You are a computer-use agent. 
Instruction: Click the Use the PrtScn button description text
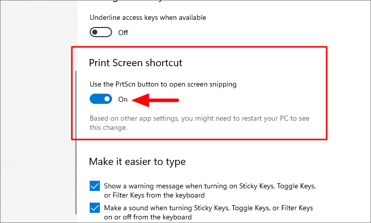pyautogui.click(x=163, y=85)
